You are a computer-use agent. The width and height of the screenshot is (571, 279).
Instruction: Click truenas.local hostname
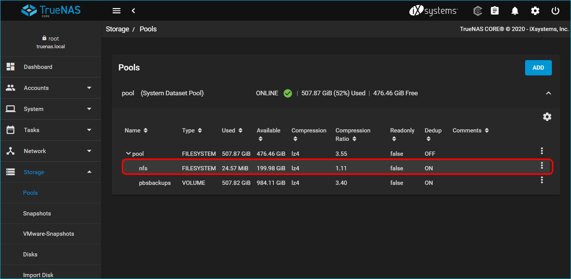(x=51, y=47)
